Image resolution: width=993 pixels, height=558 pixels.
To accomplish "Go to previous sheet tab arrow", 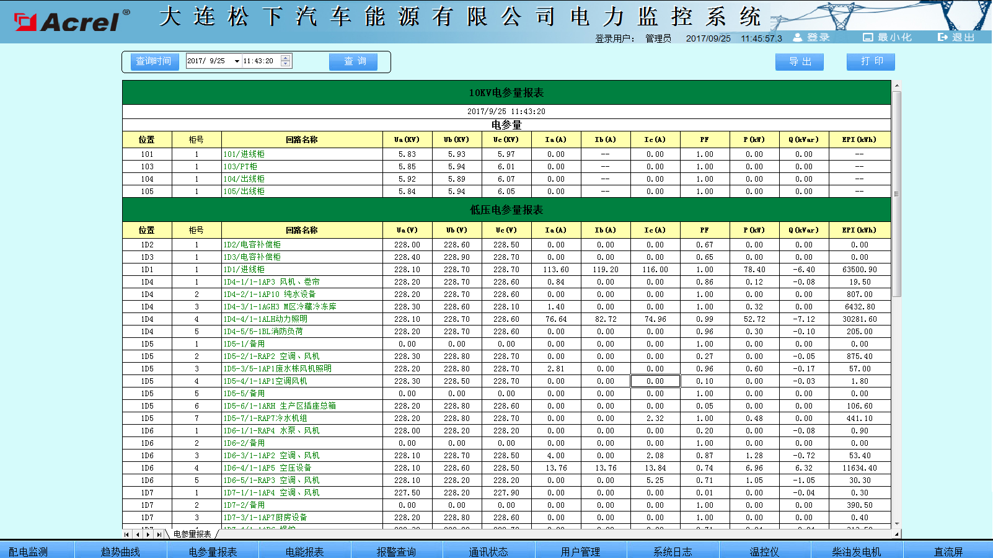I will (x=138, y=534).
